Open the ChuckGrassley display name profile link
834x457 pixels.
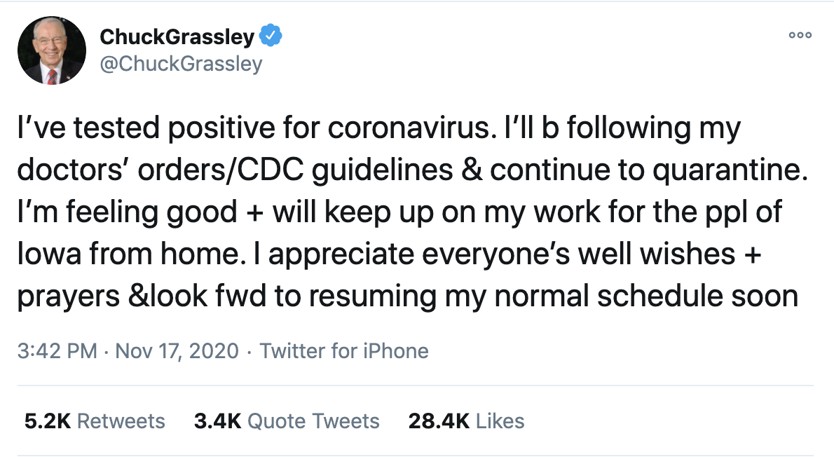tap(178, 35)
